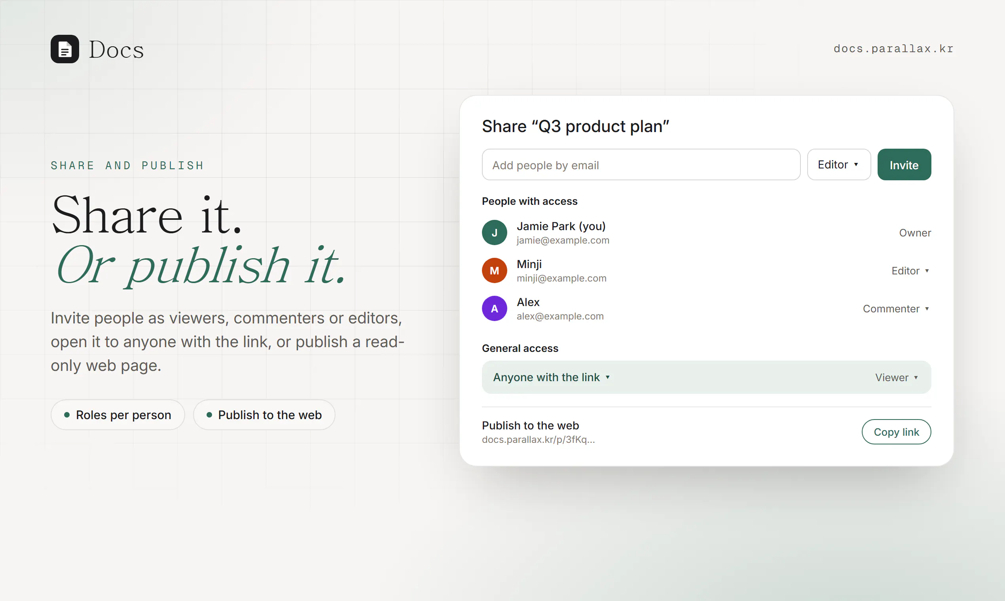Image resolution: width=1005 pixels, height=601 pixels.
Task: Click the Roles per person pill
Action: pyautogui.click(x=118, y=415)
